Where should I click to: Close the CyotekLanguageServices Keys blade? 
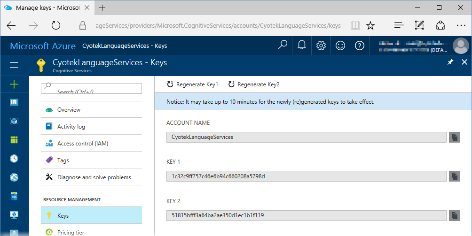(x=464, y=62)
